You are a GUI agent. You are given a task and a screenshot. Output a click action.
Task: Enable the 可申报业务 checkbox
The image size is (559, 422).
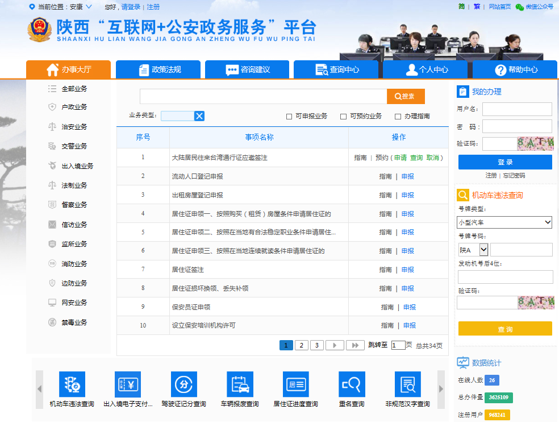(x=289, y=117)
